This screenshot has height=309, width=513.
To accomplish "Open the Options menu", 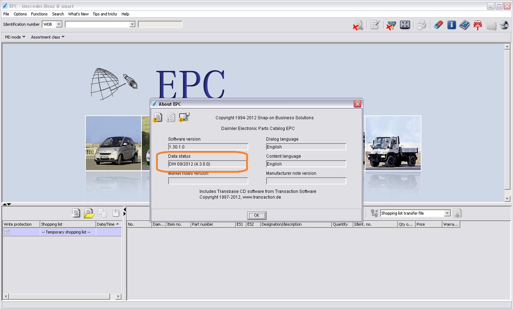I will point(20,14).
